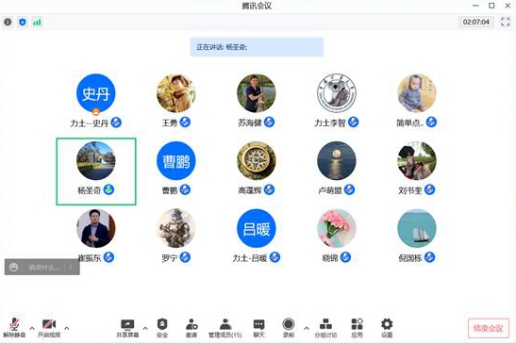Open the share screen icon

pos(127,324)
